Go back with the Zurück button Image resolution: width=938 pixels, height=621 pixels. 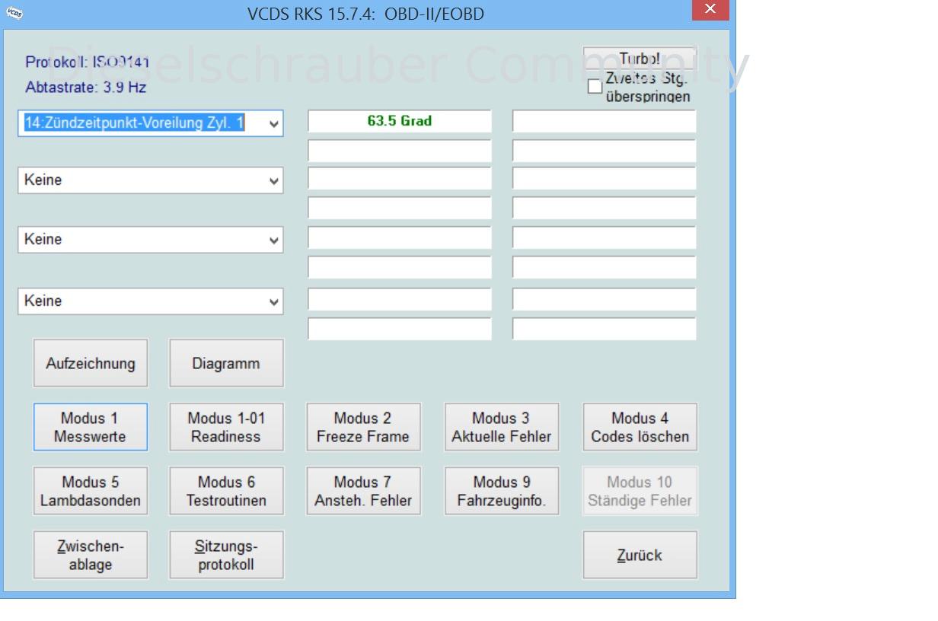(x=640, y=555)
